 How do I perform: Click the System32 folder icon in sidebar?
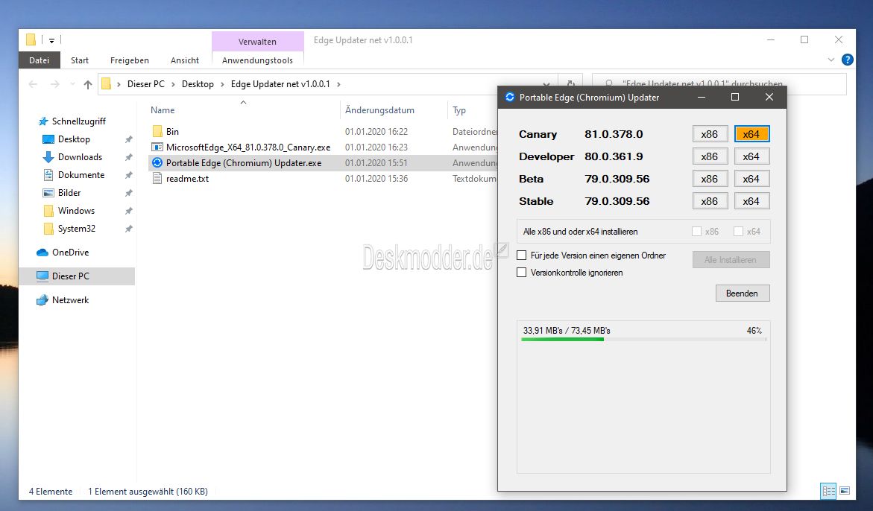pos(48,229)
